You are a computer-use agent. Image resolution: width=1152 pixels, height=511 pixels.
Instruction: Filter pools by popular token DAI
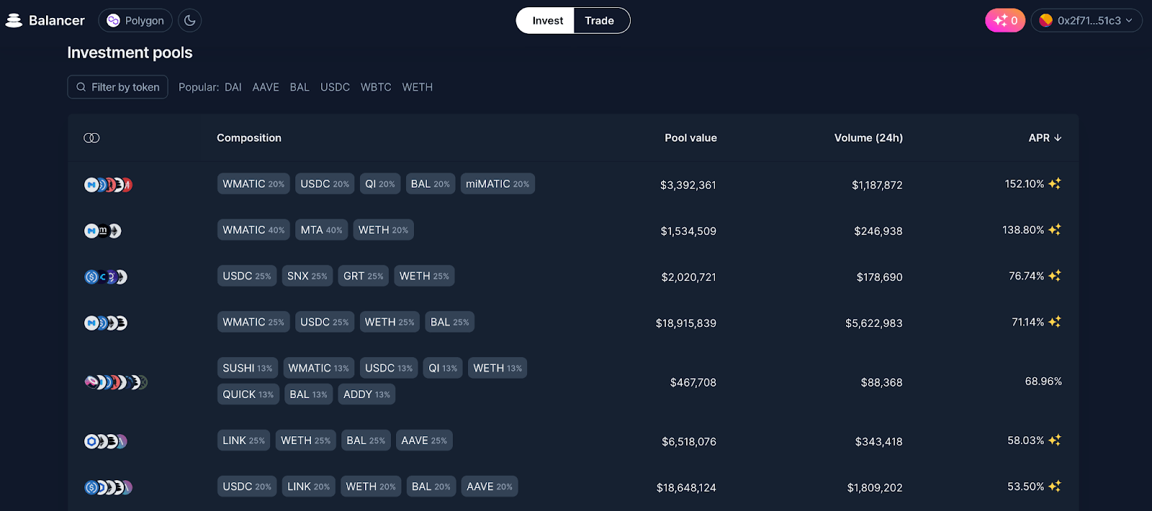point(233,87)
